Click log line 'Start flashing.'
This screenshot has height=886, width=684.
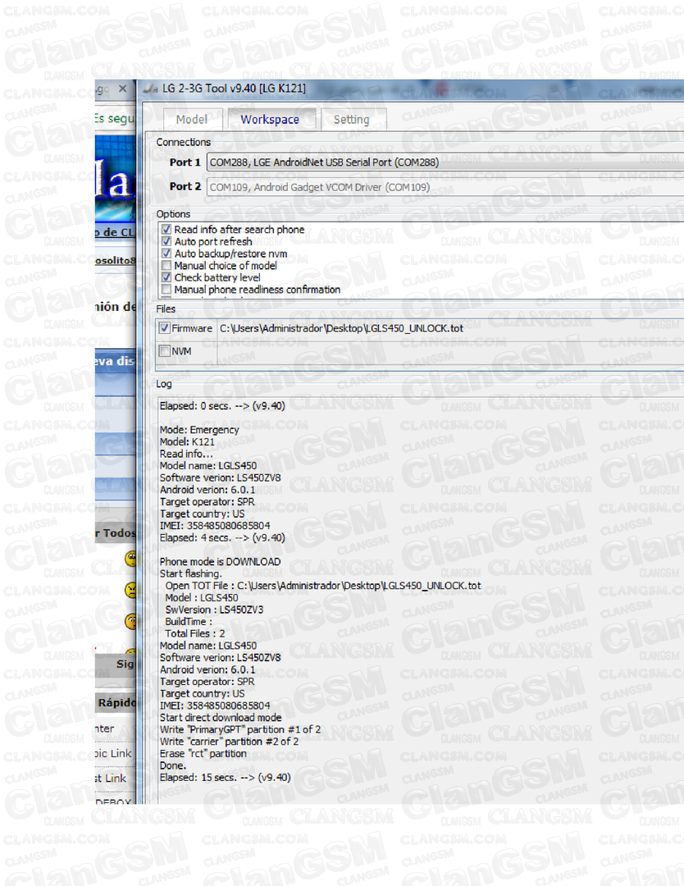point(191,573)
